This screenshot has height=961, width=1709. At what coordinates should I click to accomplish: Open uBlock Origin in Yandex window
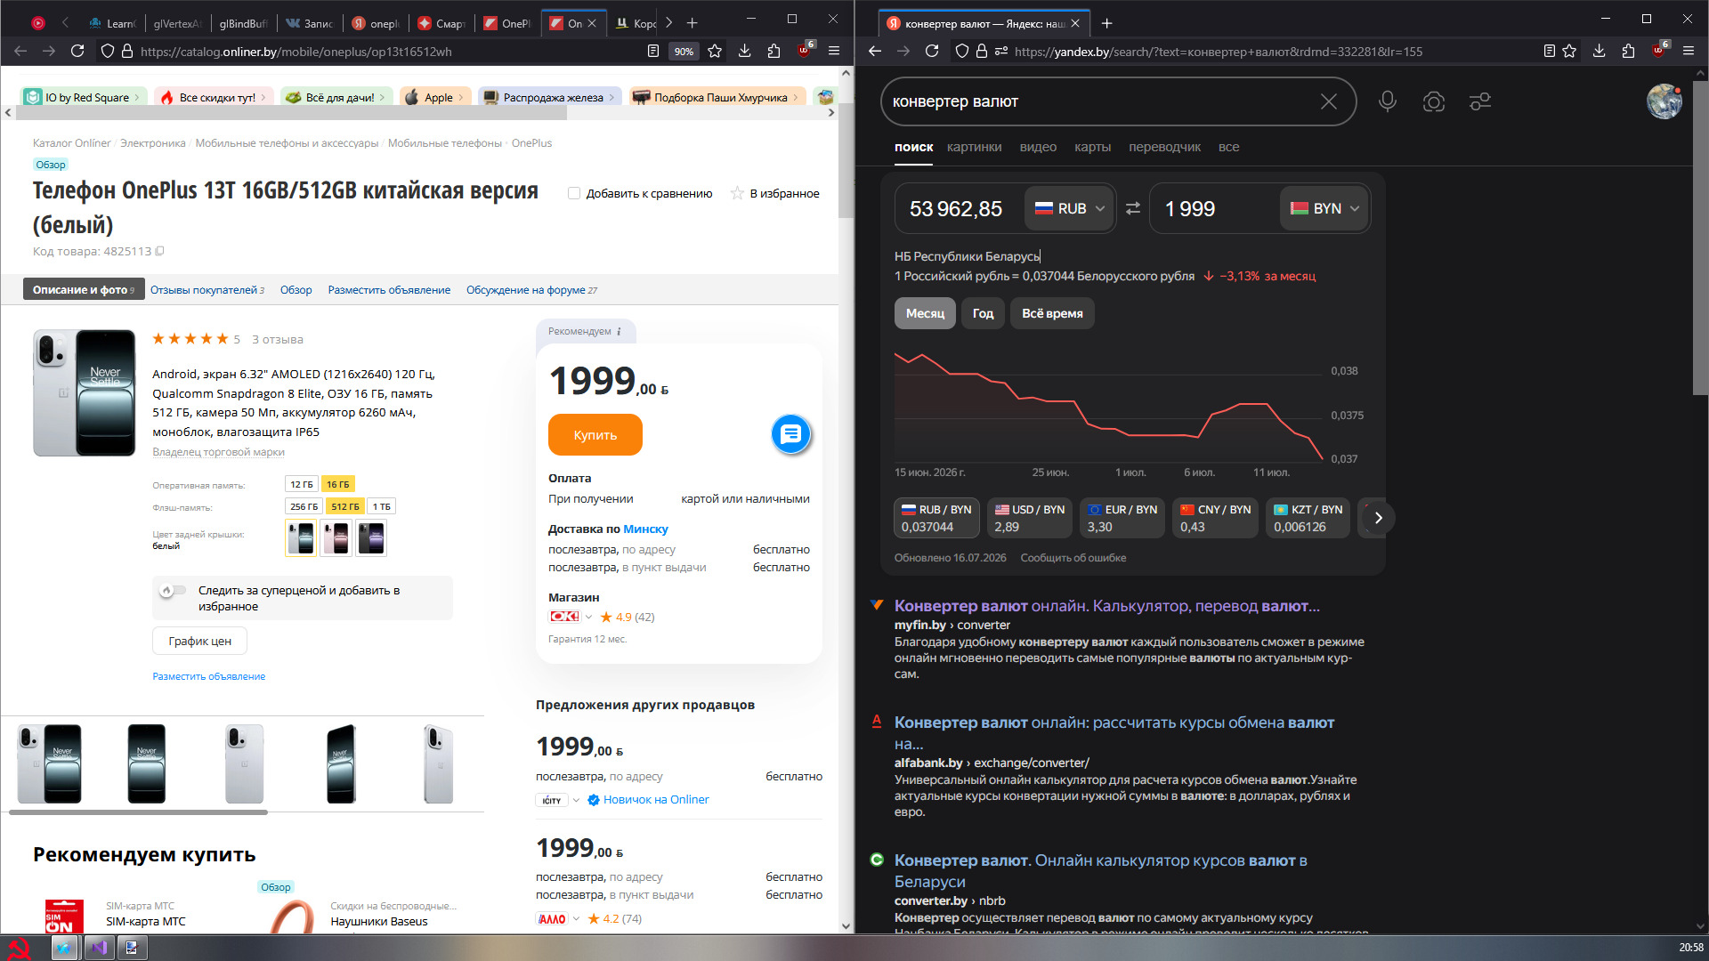1659,51
